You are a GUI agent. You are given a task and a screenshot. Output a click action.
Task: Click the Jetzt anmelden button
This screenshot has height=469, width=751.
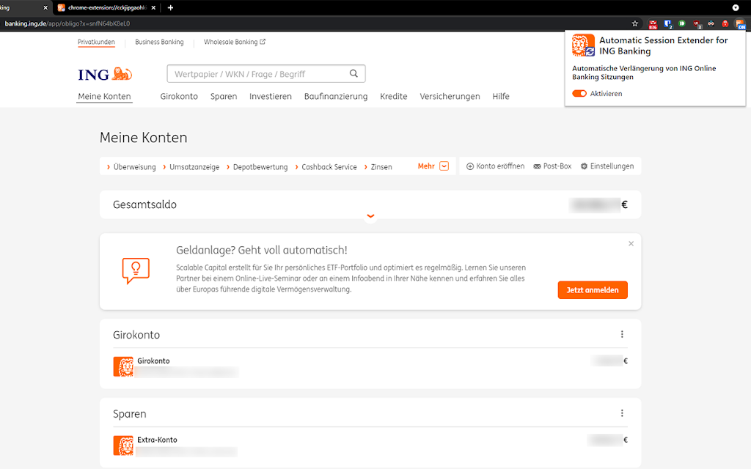click(x=593, y=290)
